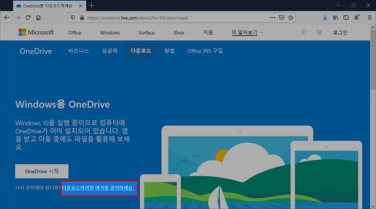The image size is (376, 209).
Task: Open Office 365 구입 tab
Action: tap(205, 51)
